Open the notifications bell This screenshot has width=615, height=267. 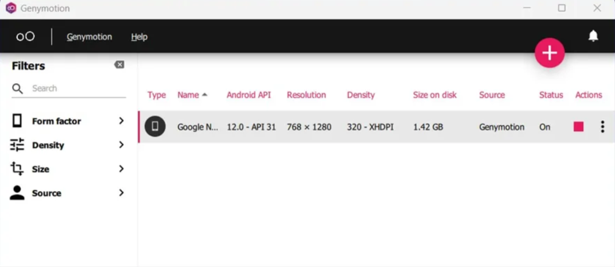tap(593, 36)
